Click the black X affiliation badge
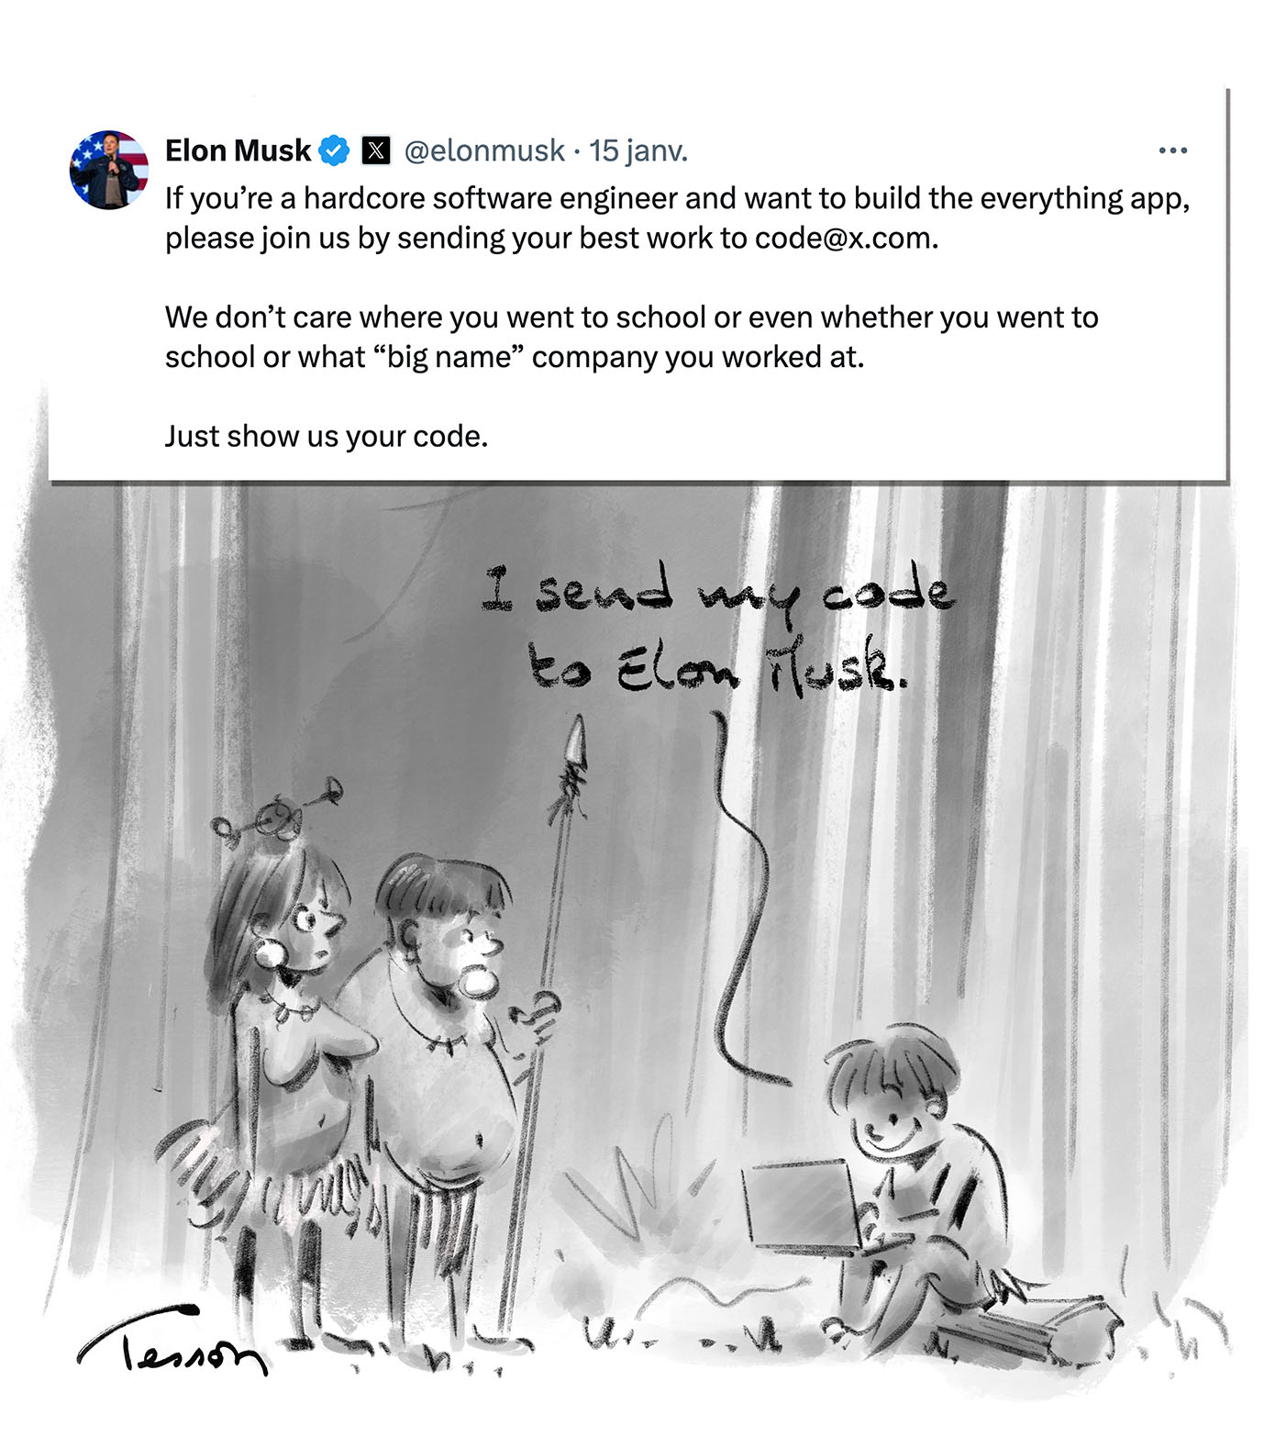The image size is (1264, 1437). click(x=376, y=150)
